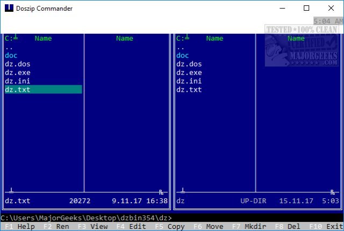Click the command line prompt C:\Users\MajorGeeks\Desktop\dzbin354\dz>
Screen dimensions: 344x231
[86, 218]
